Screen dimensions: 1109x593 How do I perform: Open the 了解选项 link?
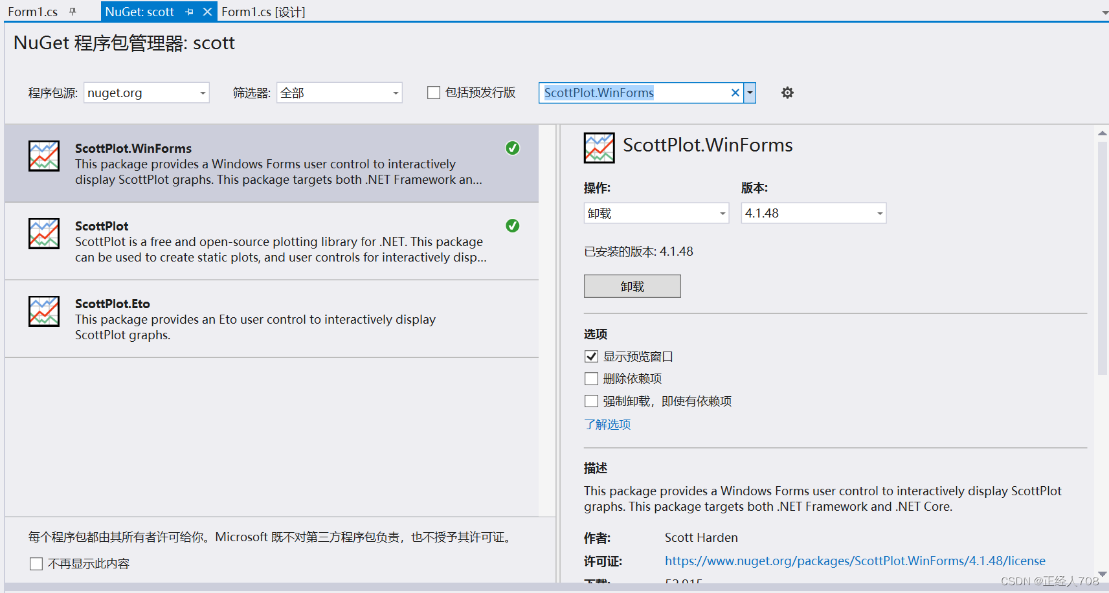click(607, 425)
